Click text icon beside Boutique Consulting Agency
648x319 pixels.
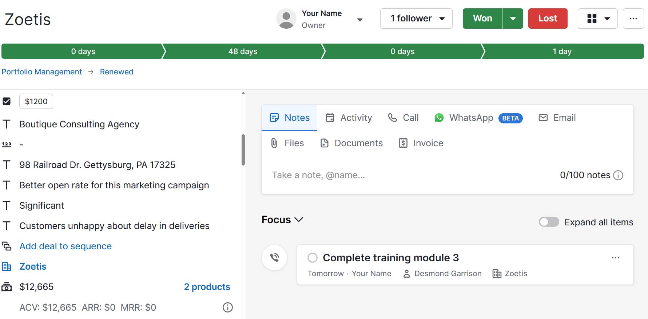click(x=7, y=124)
